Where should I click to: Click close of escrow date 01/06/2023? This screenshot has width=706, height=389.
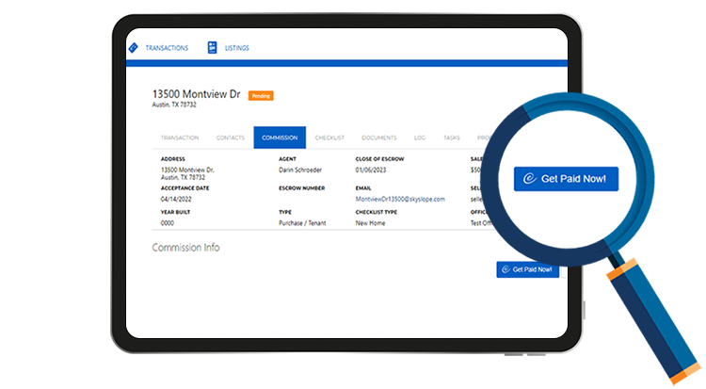click(x=371, y=170)
